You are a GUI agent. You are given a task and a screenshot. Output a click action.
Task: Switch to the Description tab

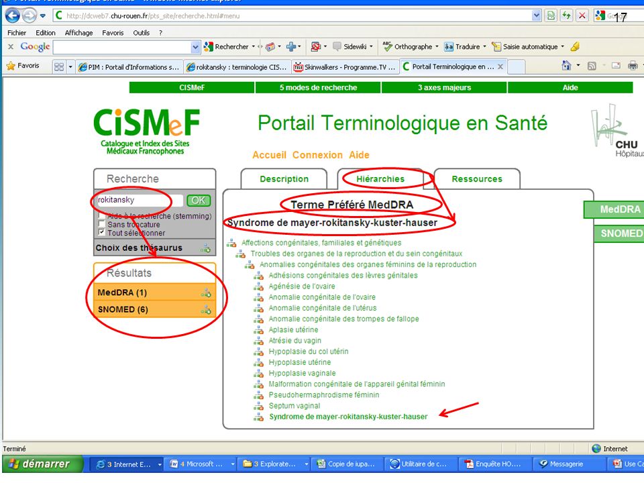point(284,179)
